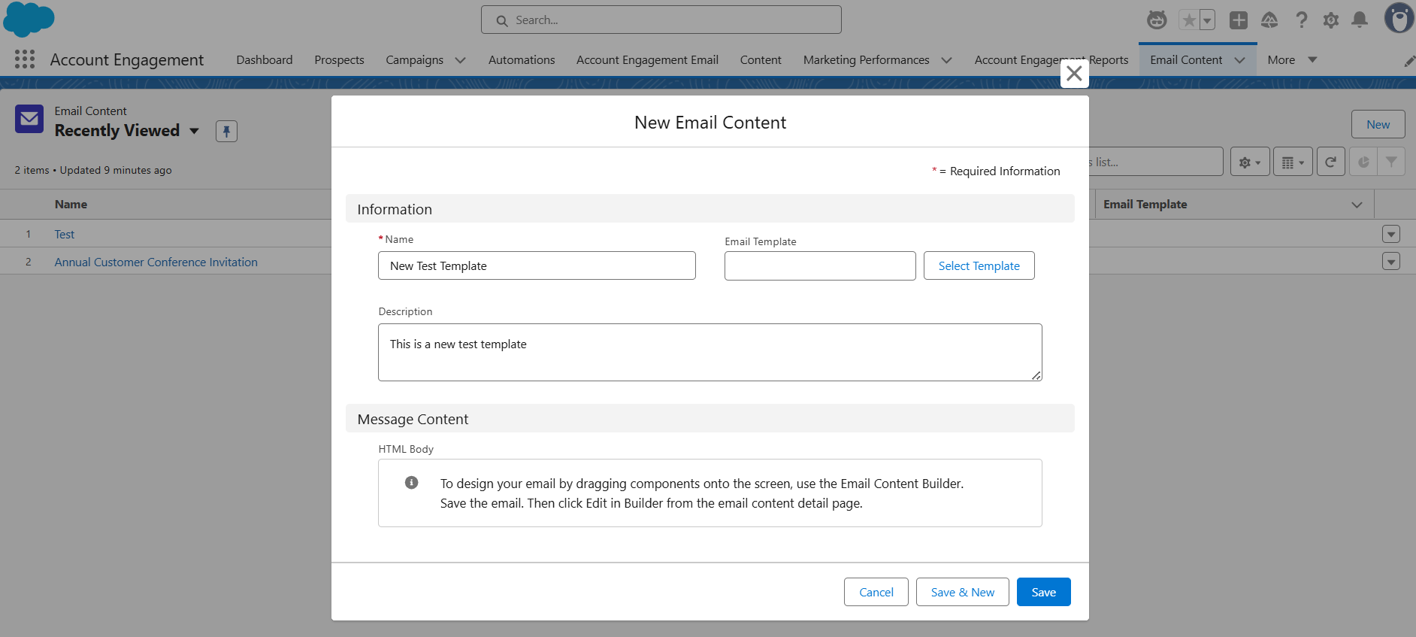
Task: Open the Recently Viewed list dropdown
Action: [195, 131]
